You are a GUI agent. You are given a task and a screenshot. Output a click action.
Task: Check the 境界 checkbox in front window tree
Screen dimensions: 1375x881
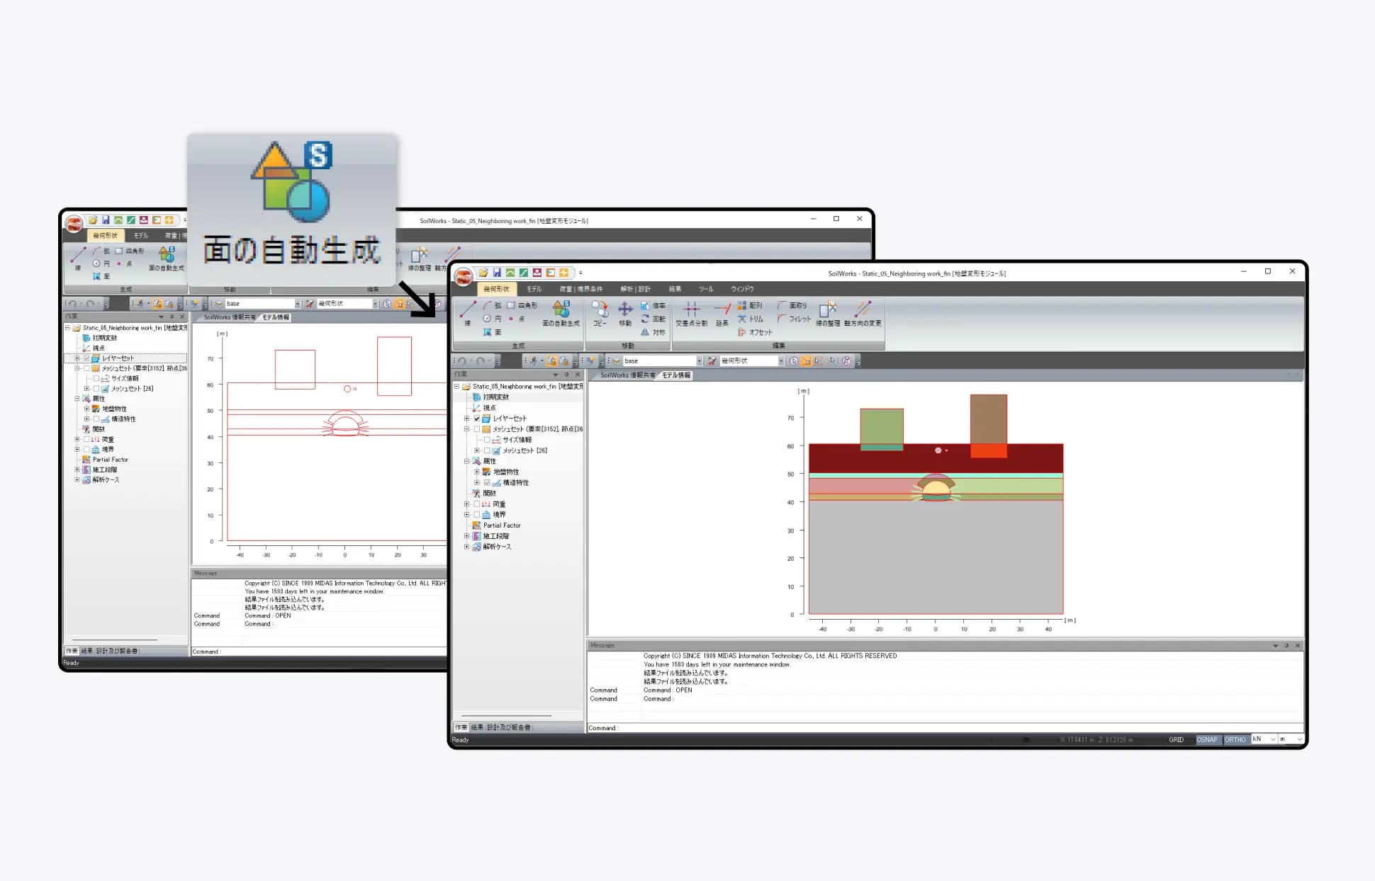[x=477, y=515]
